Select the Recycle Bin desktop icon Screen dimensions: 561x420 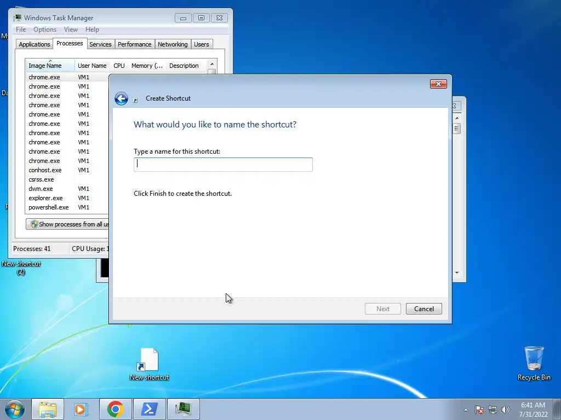(534, 363)
